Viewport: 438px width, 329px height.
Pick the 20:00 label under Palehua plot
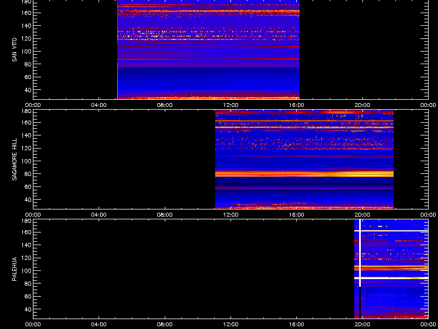pos(362,325)
